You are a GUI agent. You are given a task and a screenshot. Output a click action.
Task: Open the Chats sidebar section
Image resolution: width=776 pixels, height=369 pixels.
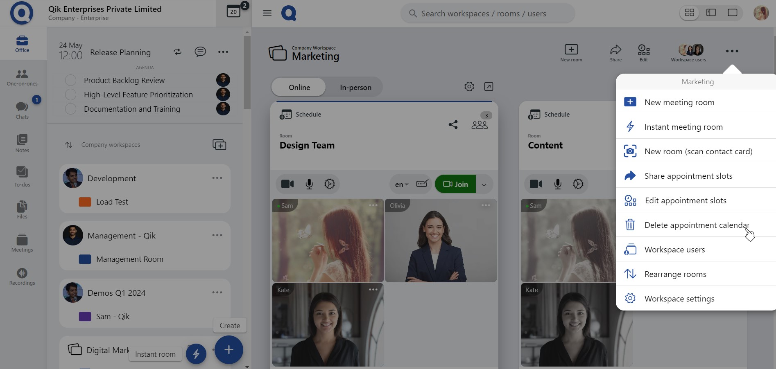click(x=22, y=110)
